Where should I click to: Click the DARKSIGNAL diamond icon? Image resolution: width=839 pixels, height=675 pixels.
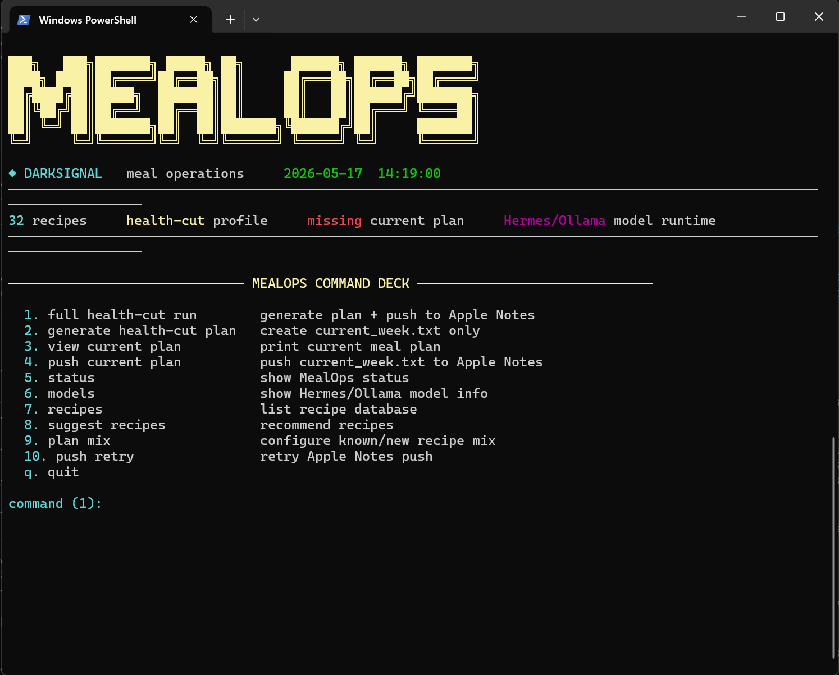click(x=12, y=173)
